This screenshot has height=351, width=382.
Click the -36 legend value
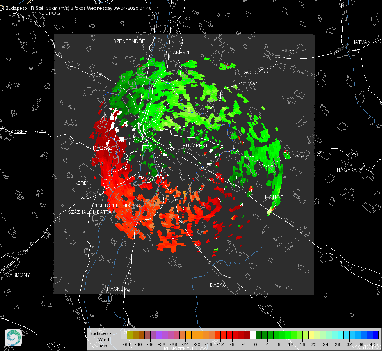[x=150, y=344]
